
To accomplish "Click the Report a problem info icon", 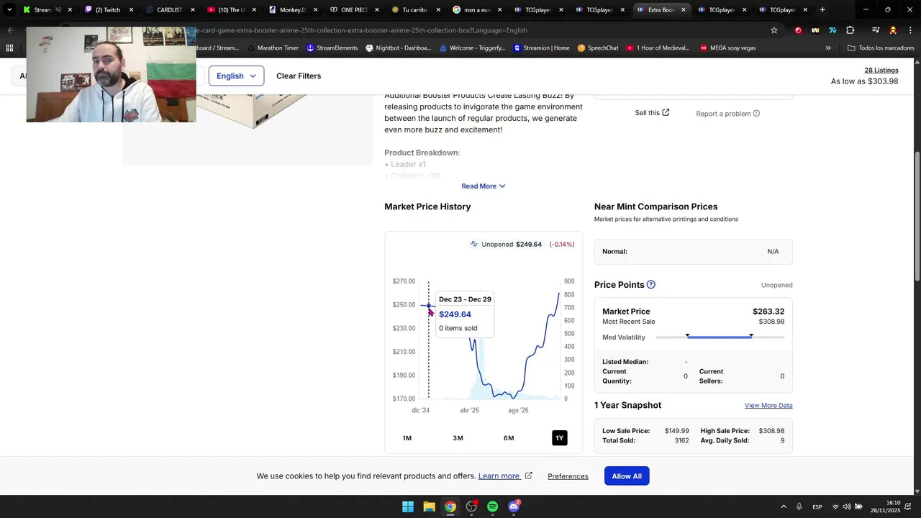I will [756, 114].
